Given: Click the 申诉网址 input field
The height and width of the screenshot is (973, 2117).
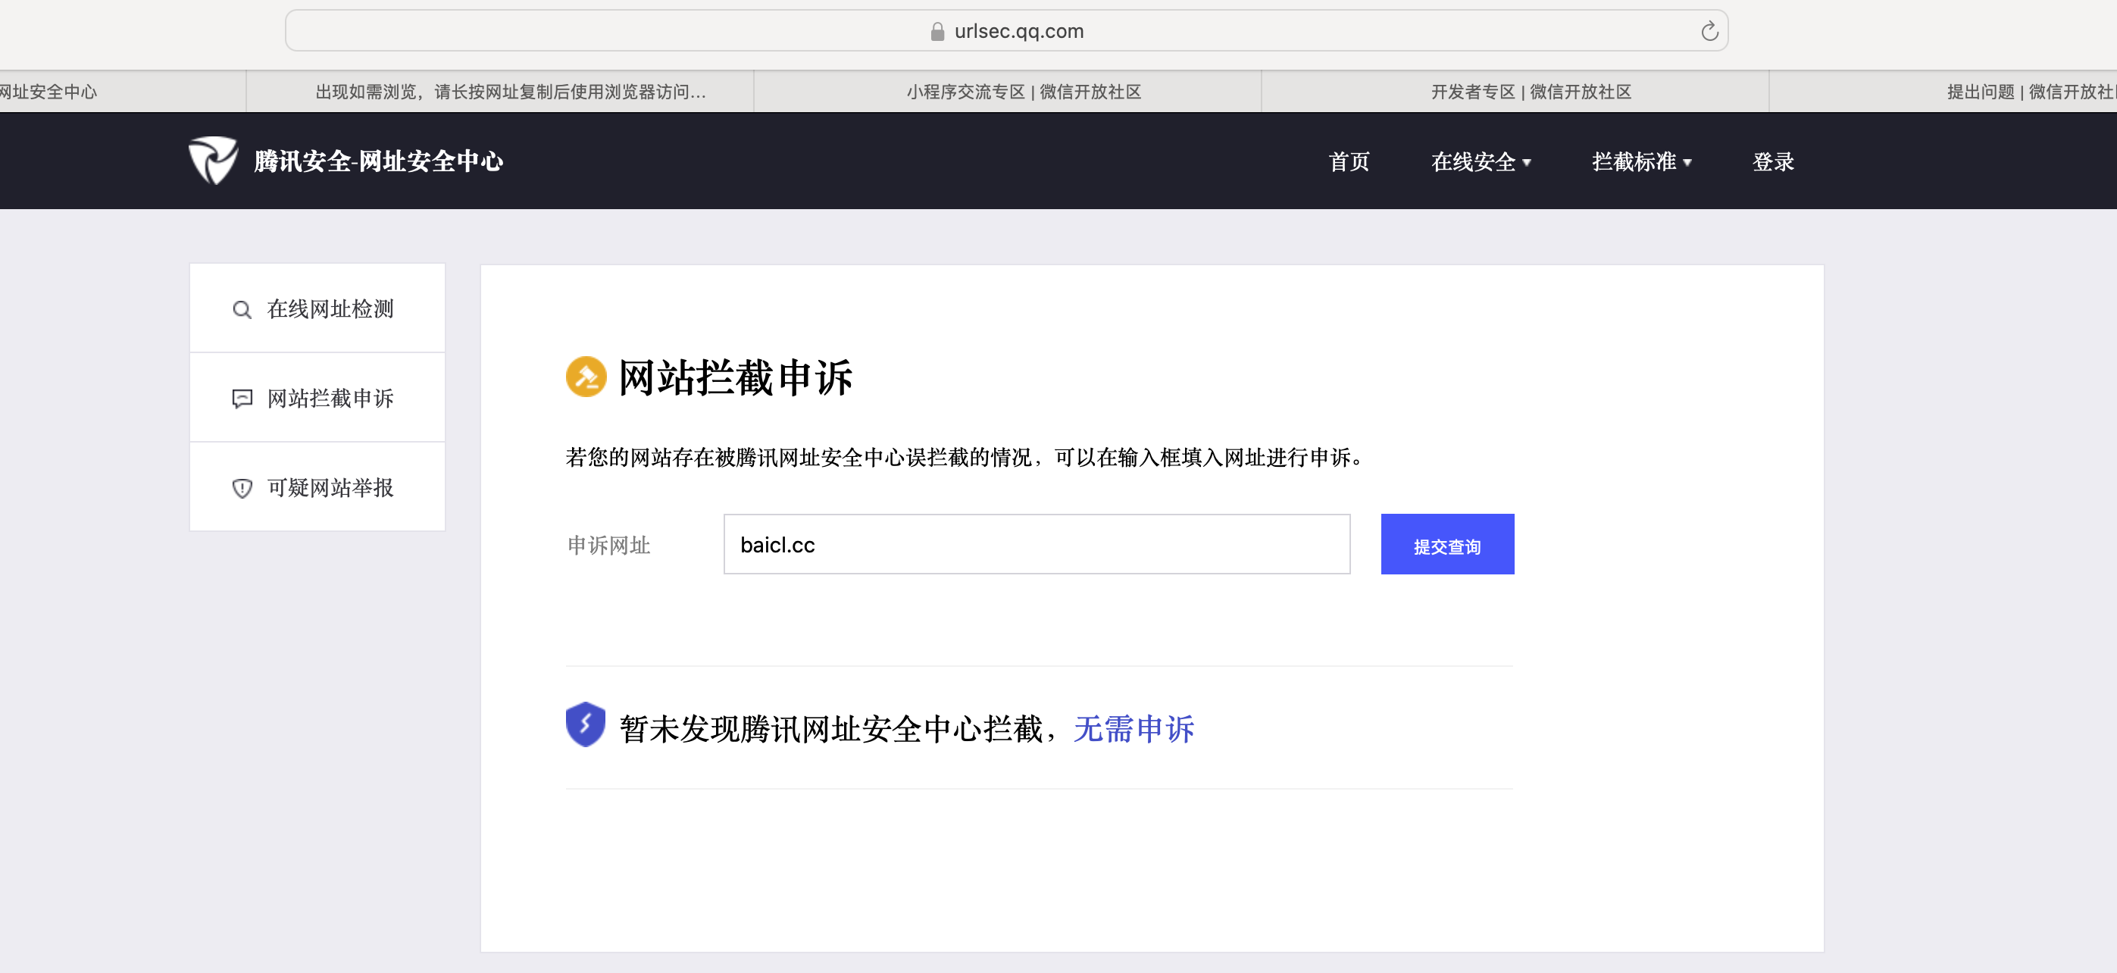Looking at the screenshot, I should [x=1036, y=545].
